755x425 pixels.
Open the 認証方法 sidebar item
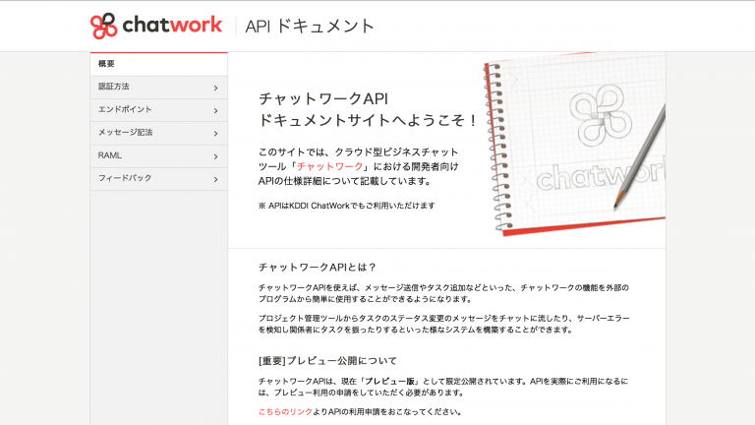pyautogui.click(x=158, y=88)
